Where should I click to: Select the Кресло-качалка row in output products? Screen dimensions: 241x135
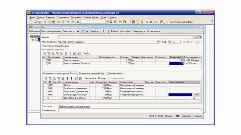(x=122, y=60)
